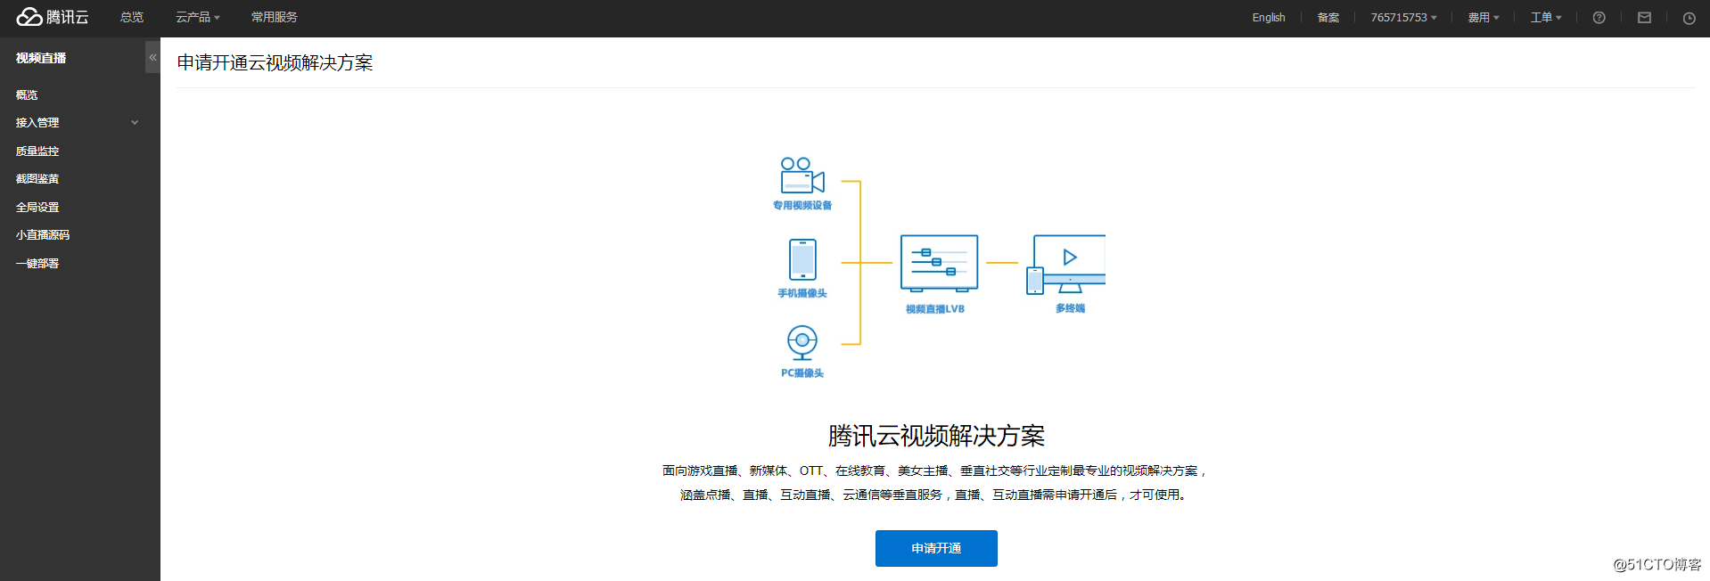Select 概览 in the sidebar
The image size is (1710, 581).
click(27, 94)
